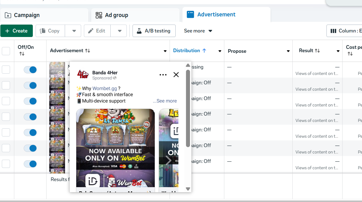Image resolution: width=362 pixels, height=202 pixels.
Task: Click the flask icon on A/B testing
Action: [139, 31]
